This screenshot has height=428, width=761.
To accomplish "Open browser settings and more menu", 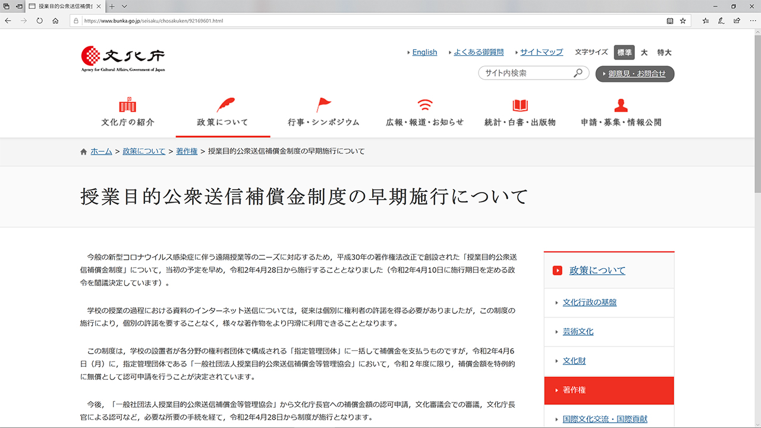I will (752, 20).
